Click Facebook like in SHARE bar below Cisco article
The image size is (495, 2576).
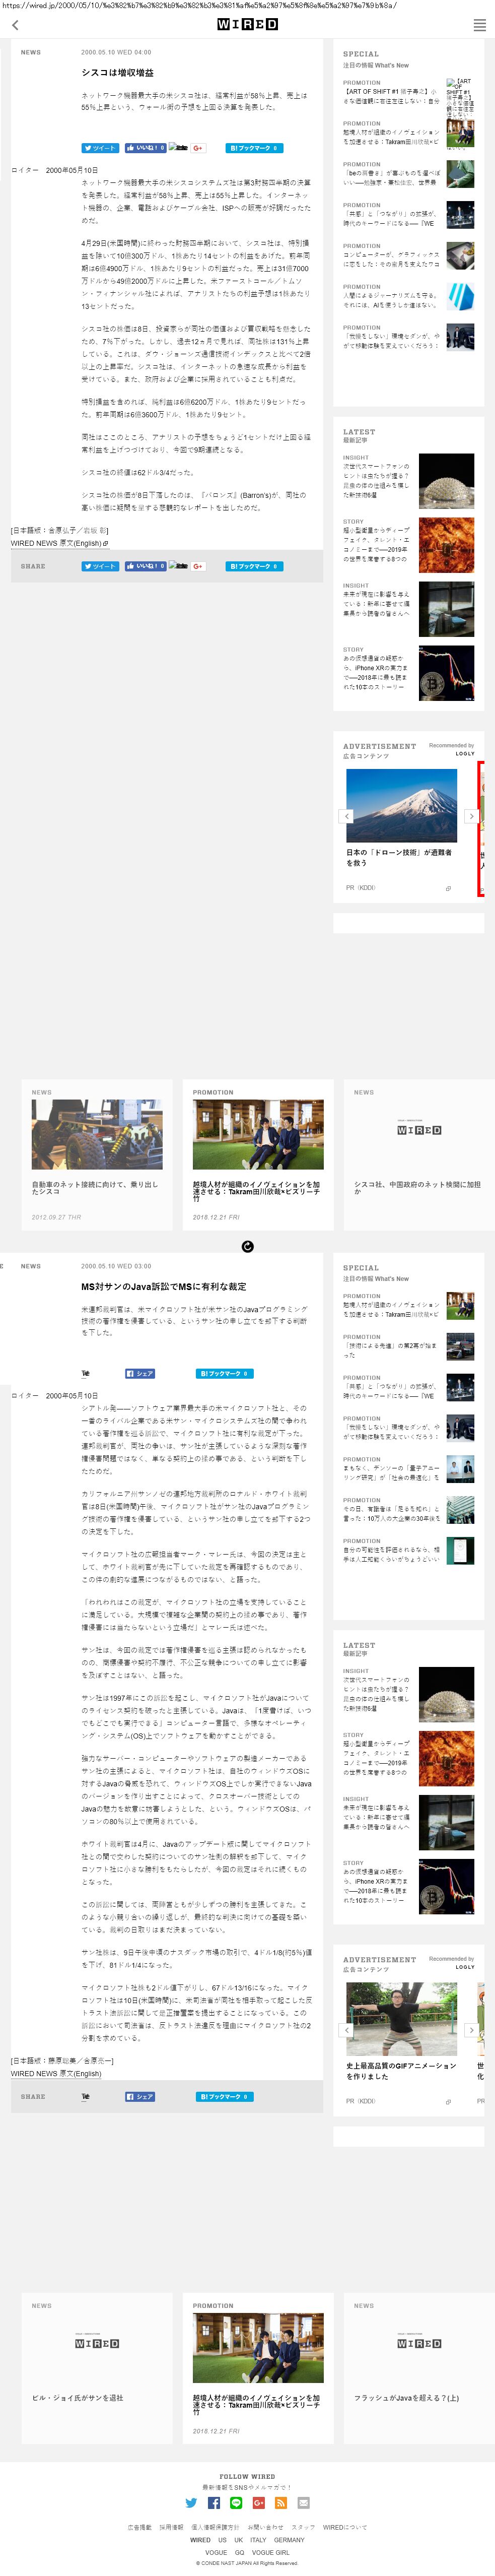coord(145,566)
